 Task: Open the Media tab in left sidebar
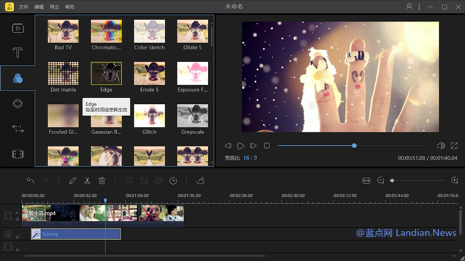click(18, 28)
